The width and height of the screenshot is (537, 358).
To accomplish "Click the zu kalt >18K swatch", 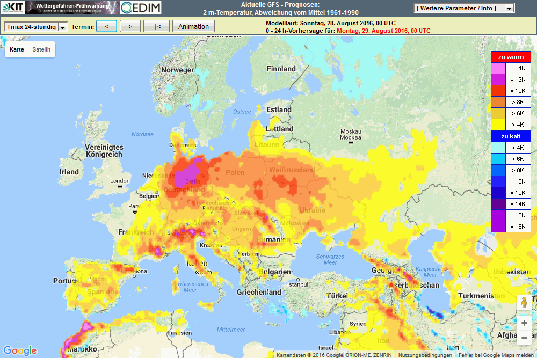I will (x=498, y=227).
